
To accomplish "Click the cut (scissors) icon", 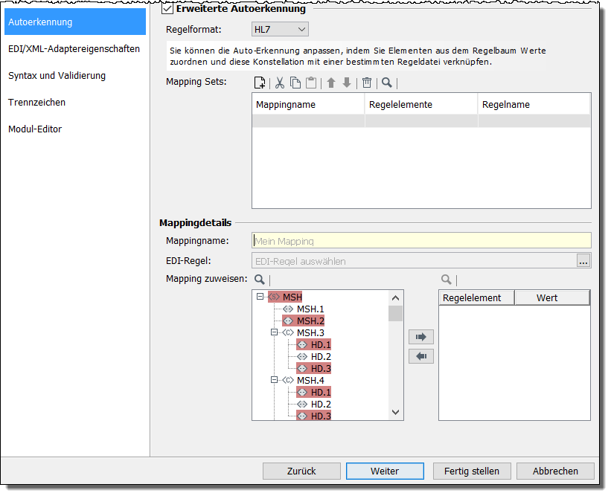I will pos(280,83).
